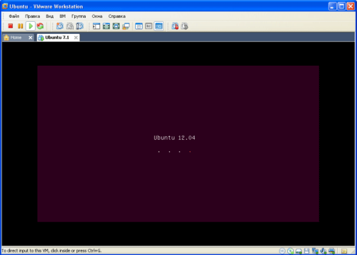Click the greyed CD drive status icon
357x255 pixels.
282,251
